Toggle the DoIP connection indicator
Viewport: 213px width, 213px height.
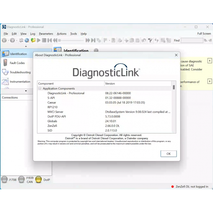click(38, 179)
